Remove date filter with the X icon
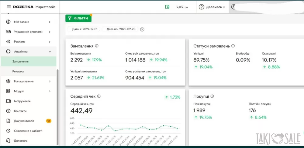 coord(142,29)
